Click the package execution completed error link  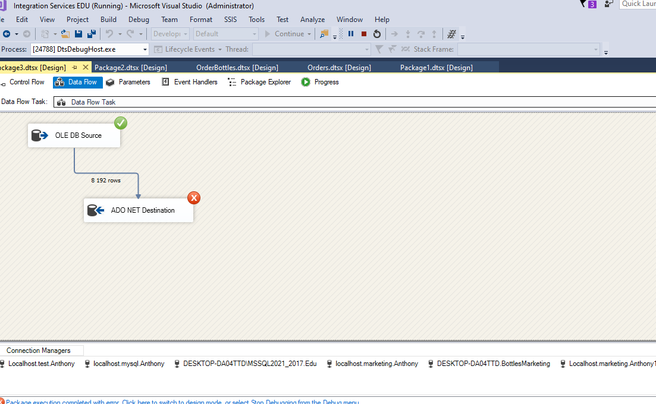(x=182, y=402)
